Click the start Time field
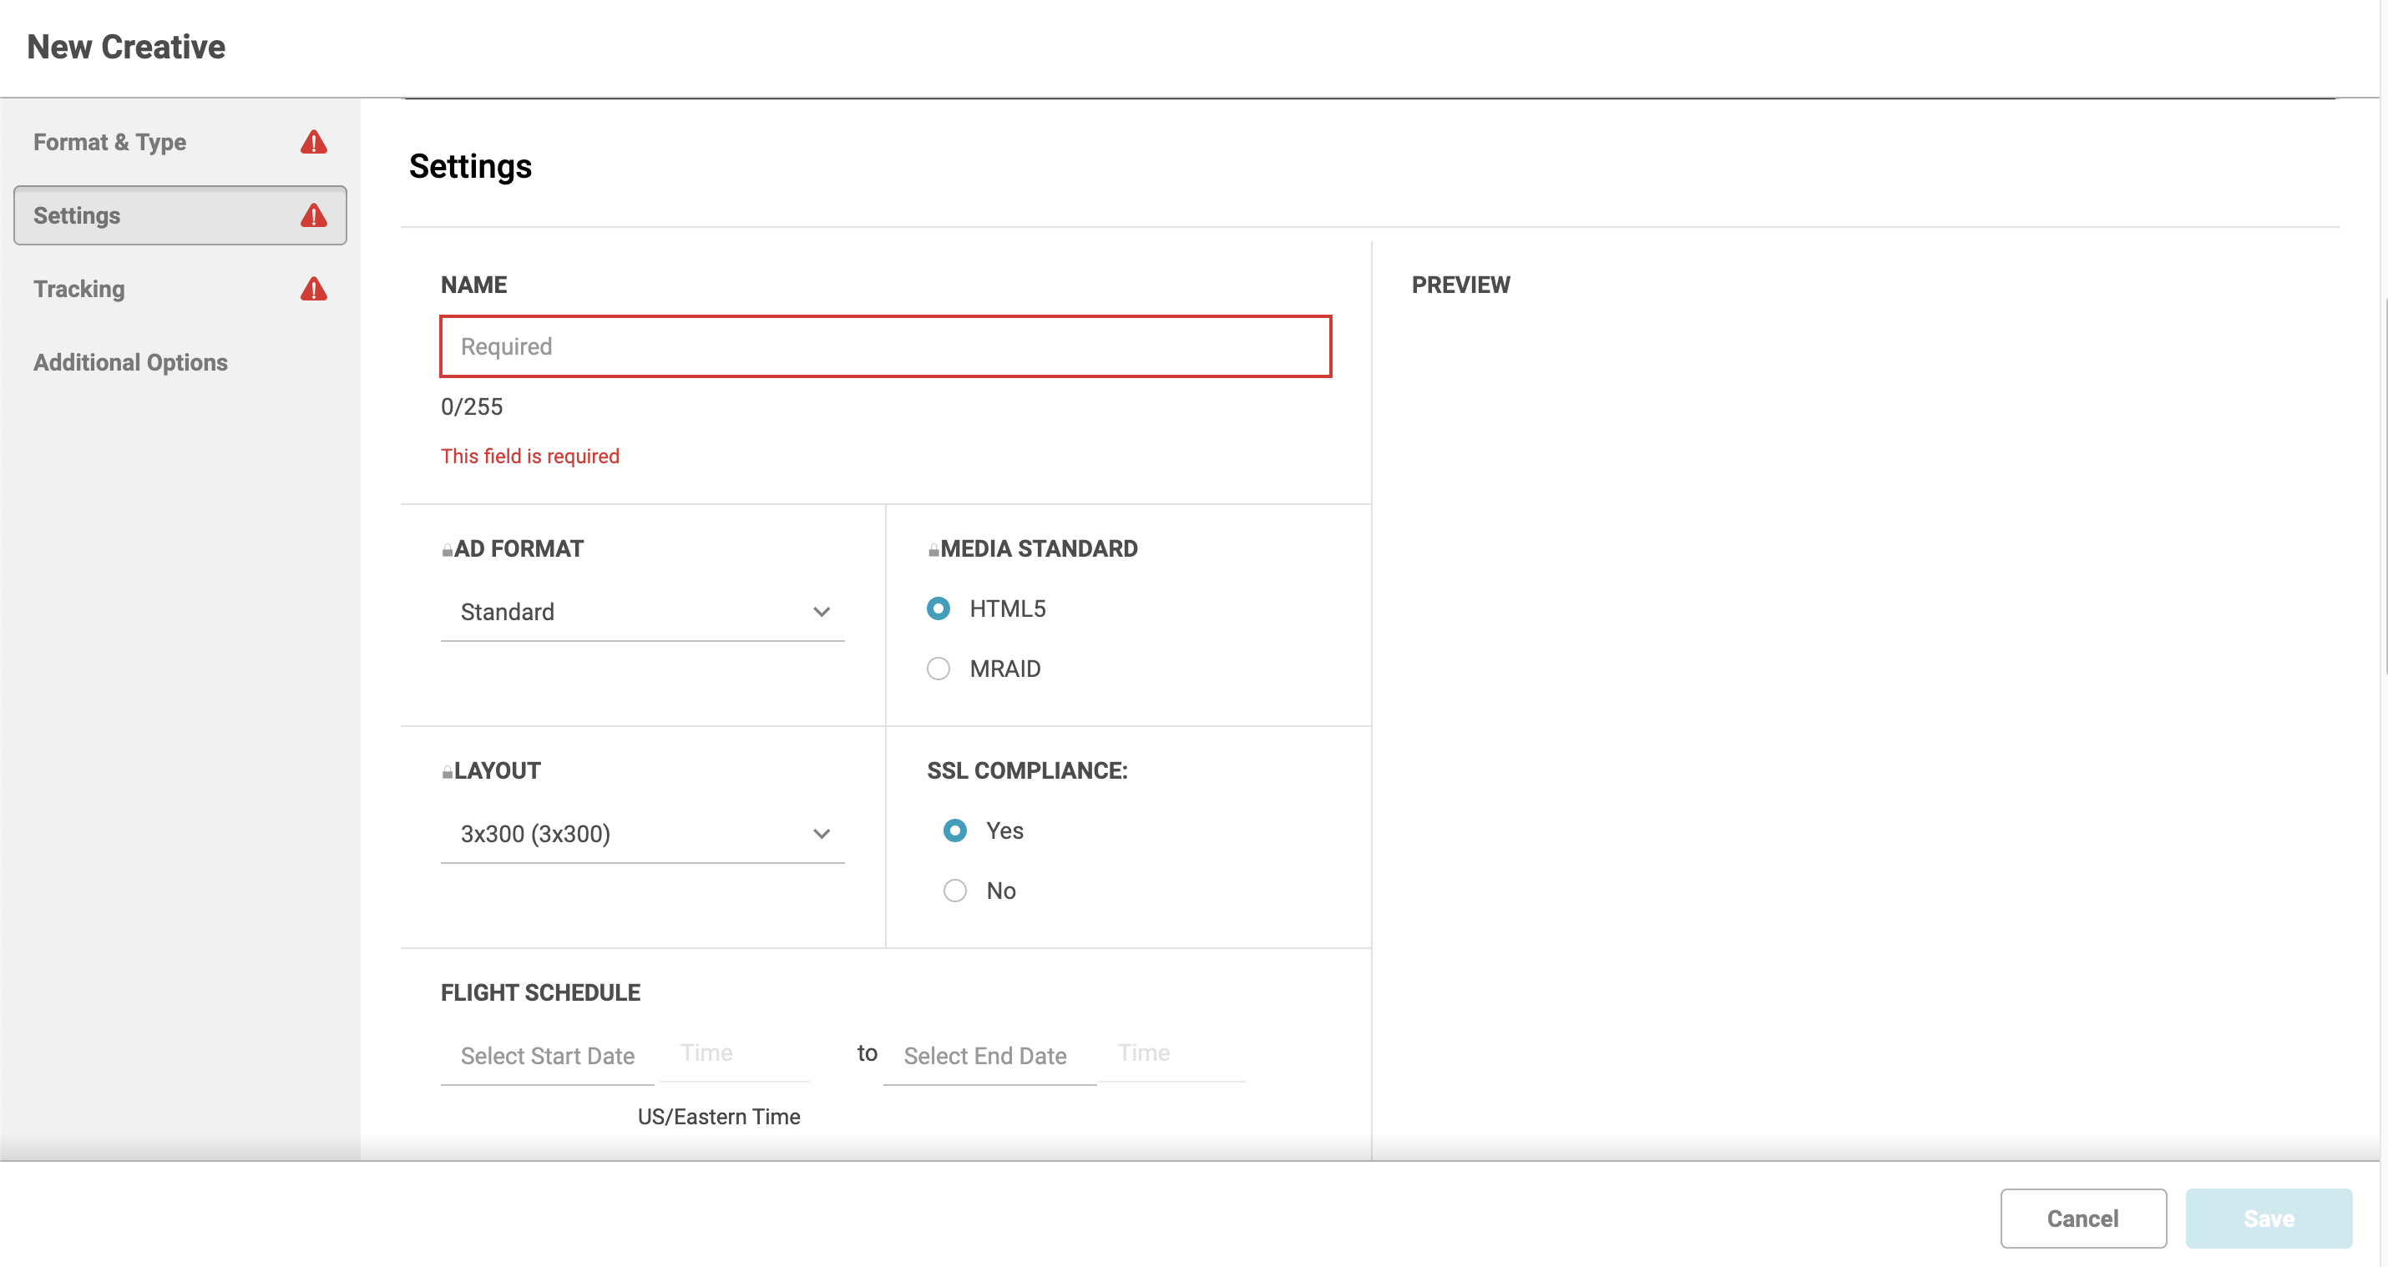2388x1267 pixels. [735, 1054]
